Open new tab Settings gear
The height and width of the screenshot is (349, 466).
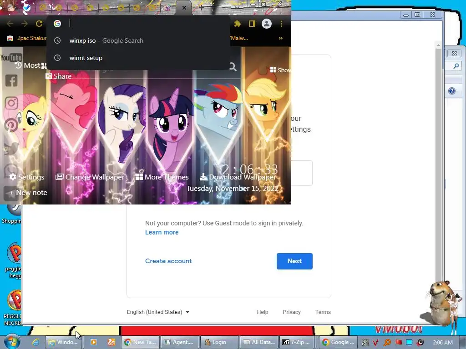(x=27, y=177)
